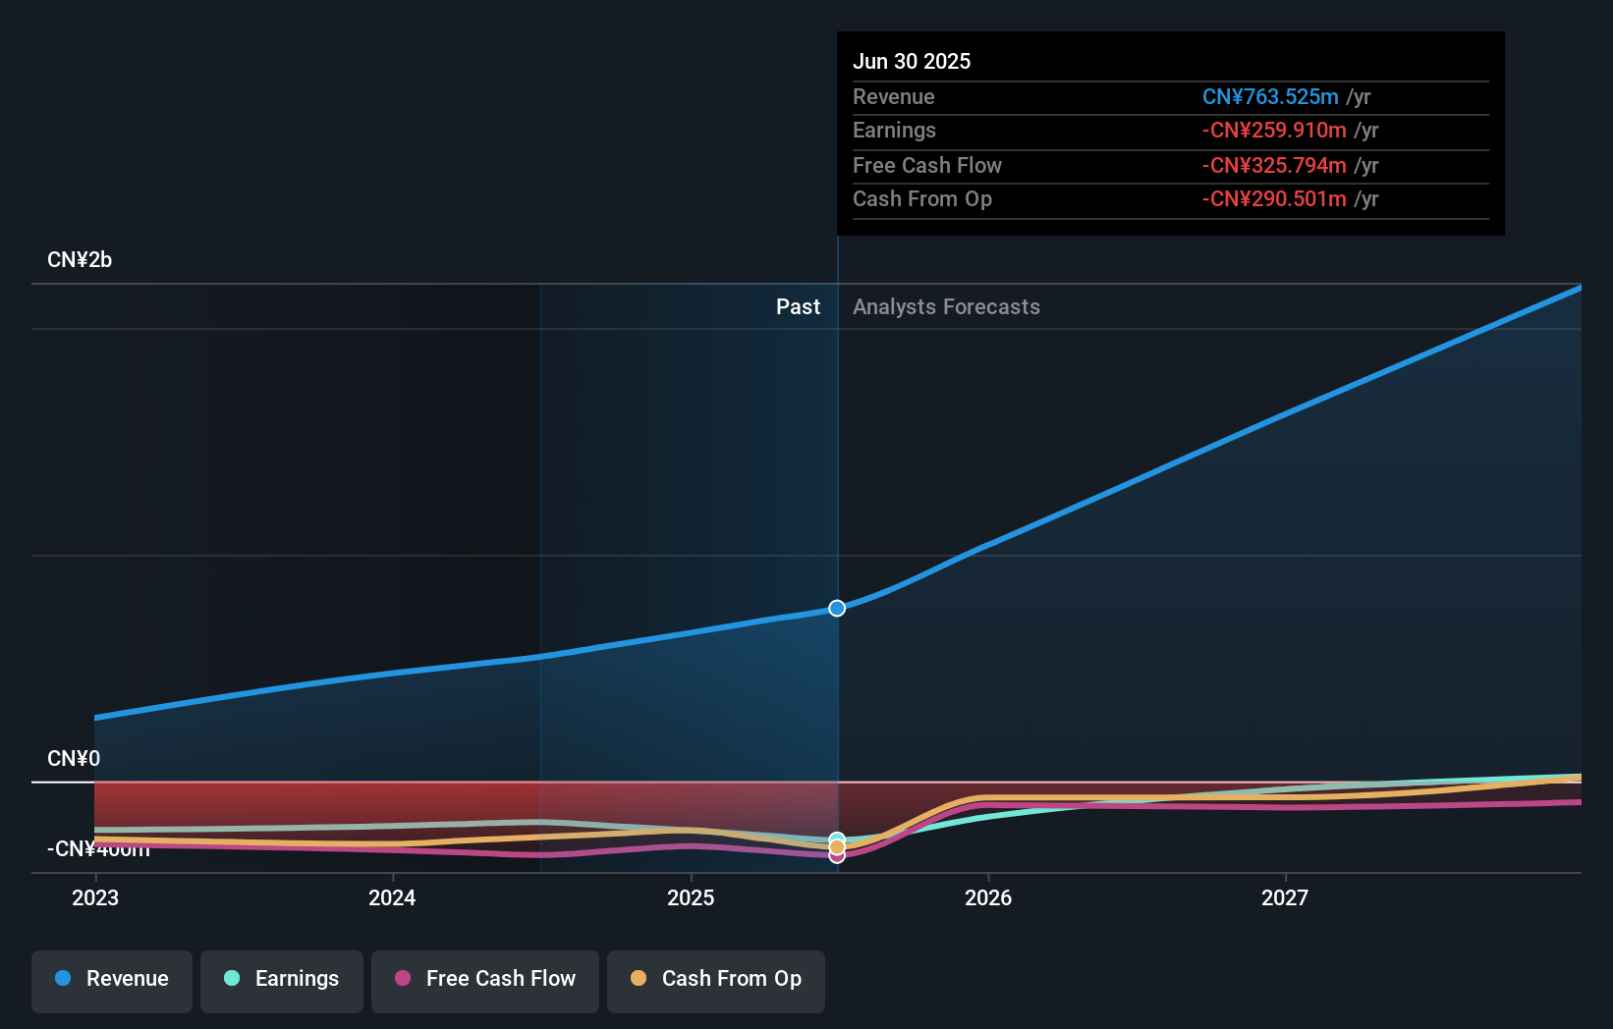Click the Earnings value in the tooltip
Screen dimensions: 1613x1029
click(x=1273, y=130)
